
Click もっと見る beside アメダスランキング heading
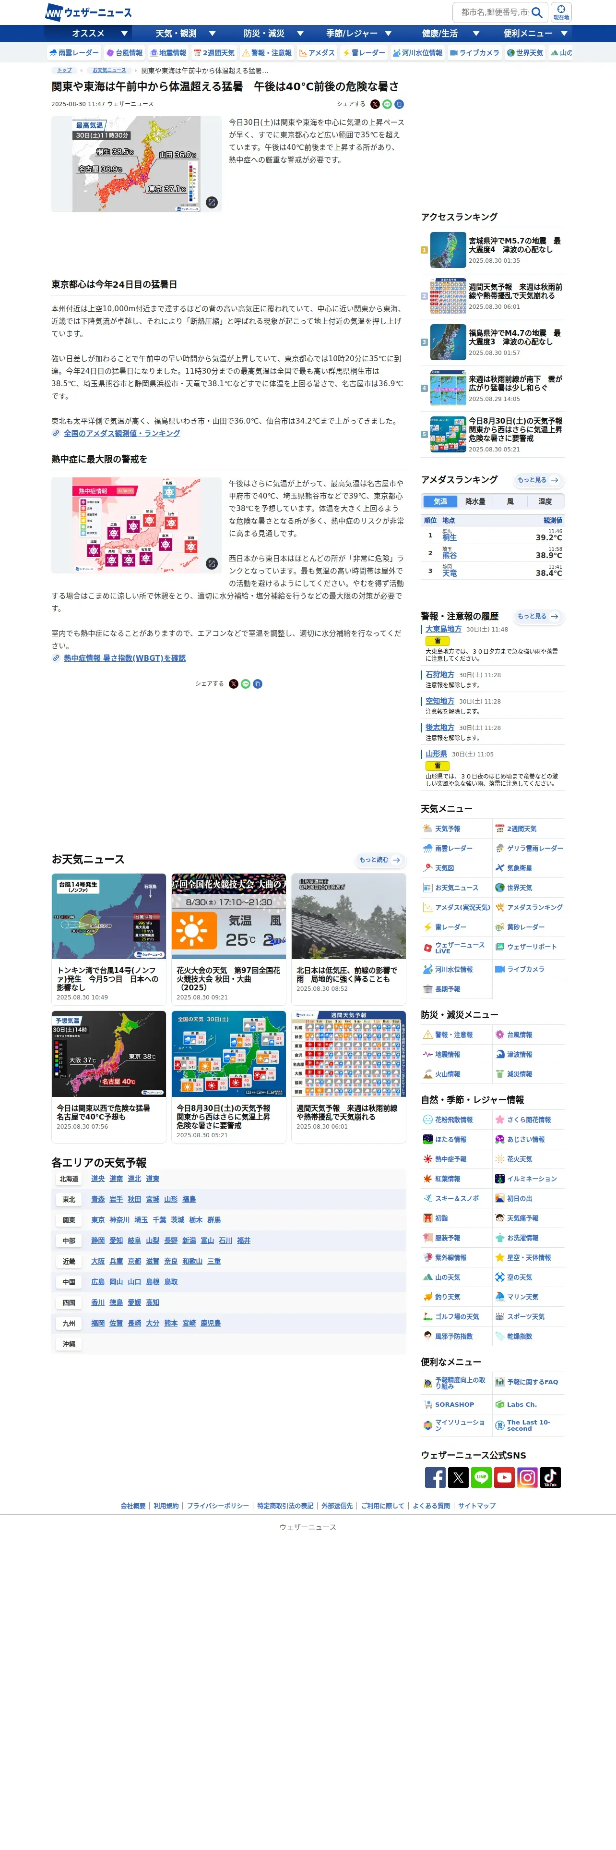click(x=539, y=480)
